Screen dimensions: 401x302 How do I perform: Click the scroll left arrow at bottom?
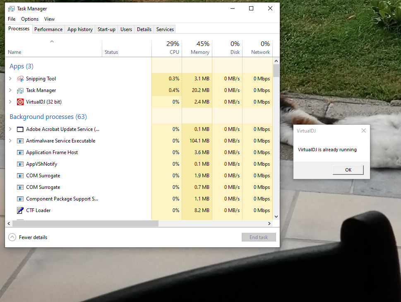coord(9,223)
